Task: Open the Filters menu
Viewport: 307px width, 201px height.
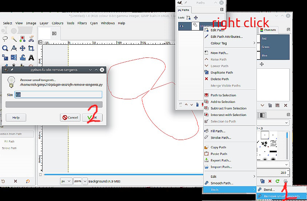Action: point(82,23)
